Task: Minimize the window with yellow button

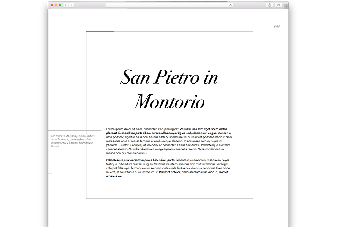Action: click(56, 5)
